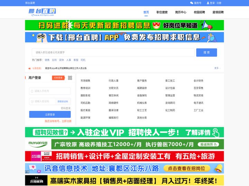Open the 行政人事 category
Screen dimensions: 249x186
point(113,81)
